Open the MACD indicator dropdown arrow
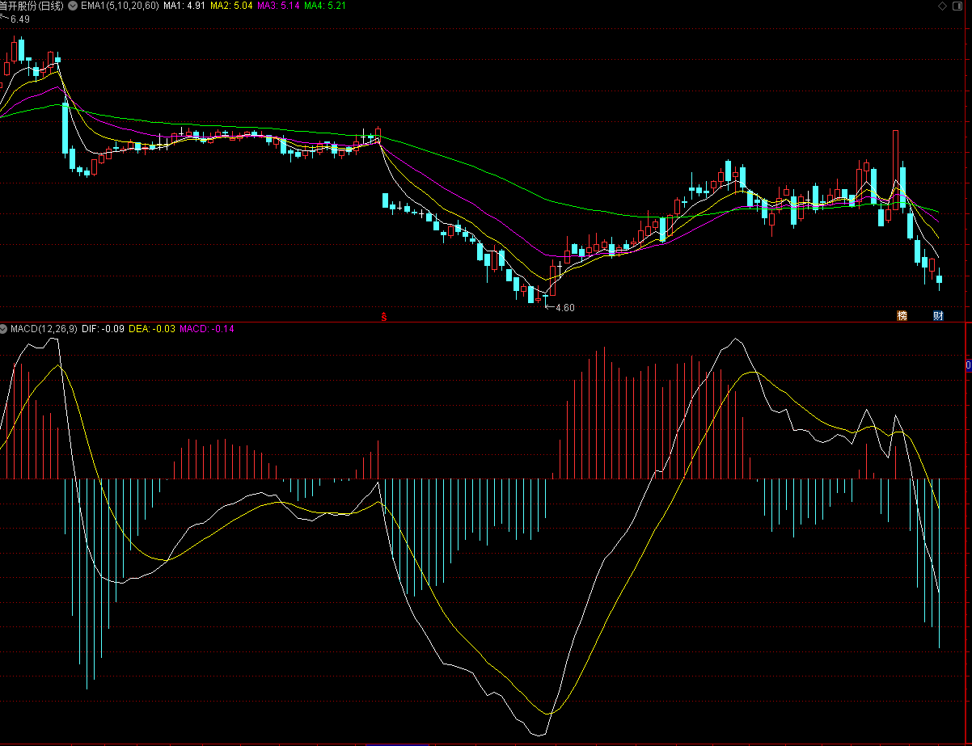Viewport: 972px width, 746px height. (x=4, y=329)
